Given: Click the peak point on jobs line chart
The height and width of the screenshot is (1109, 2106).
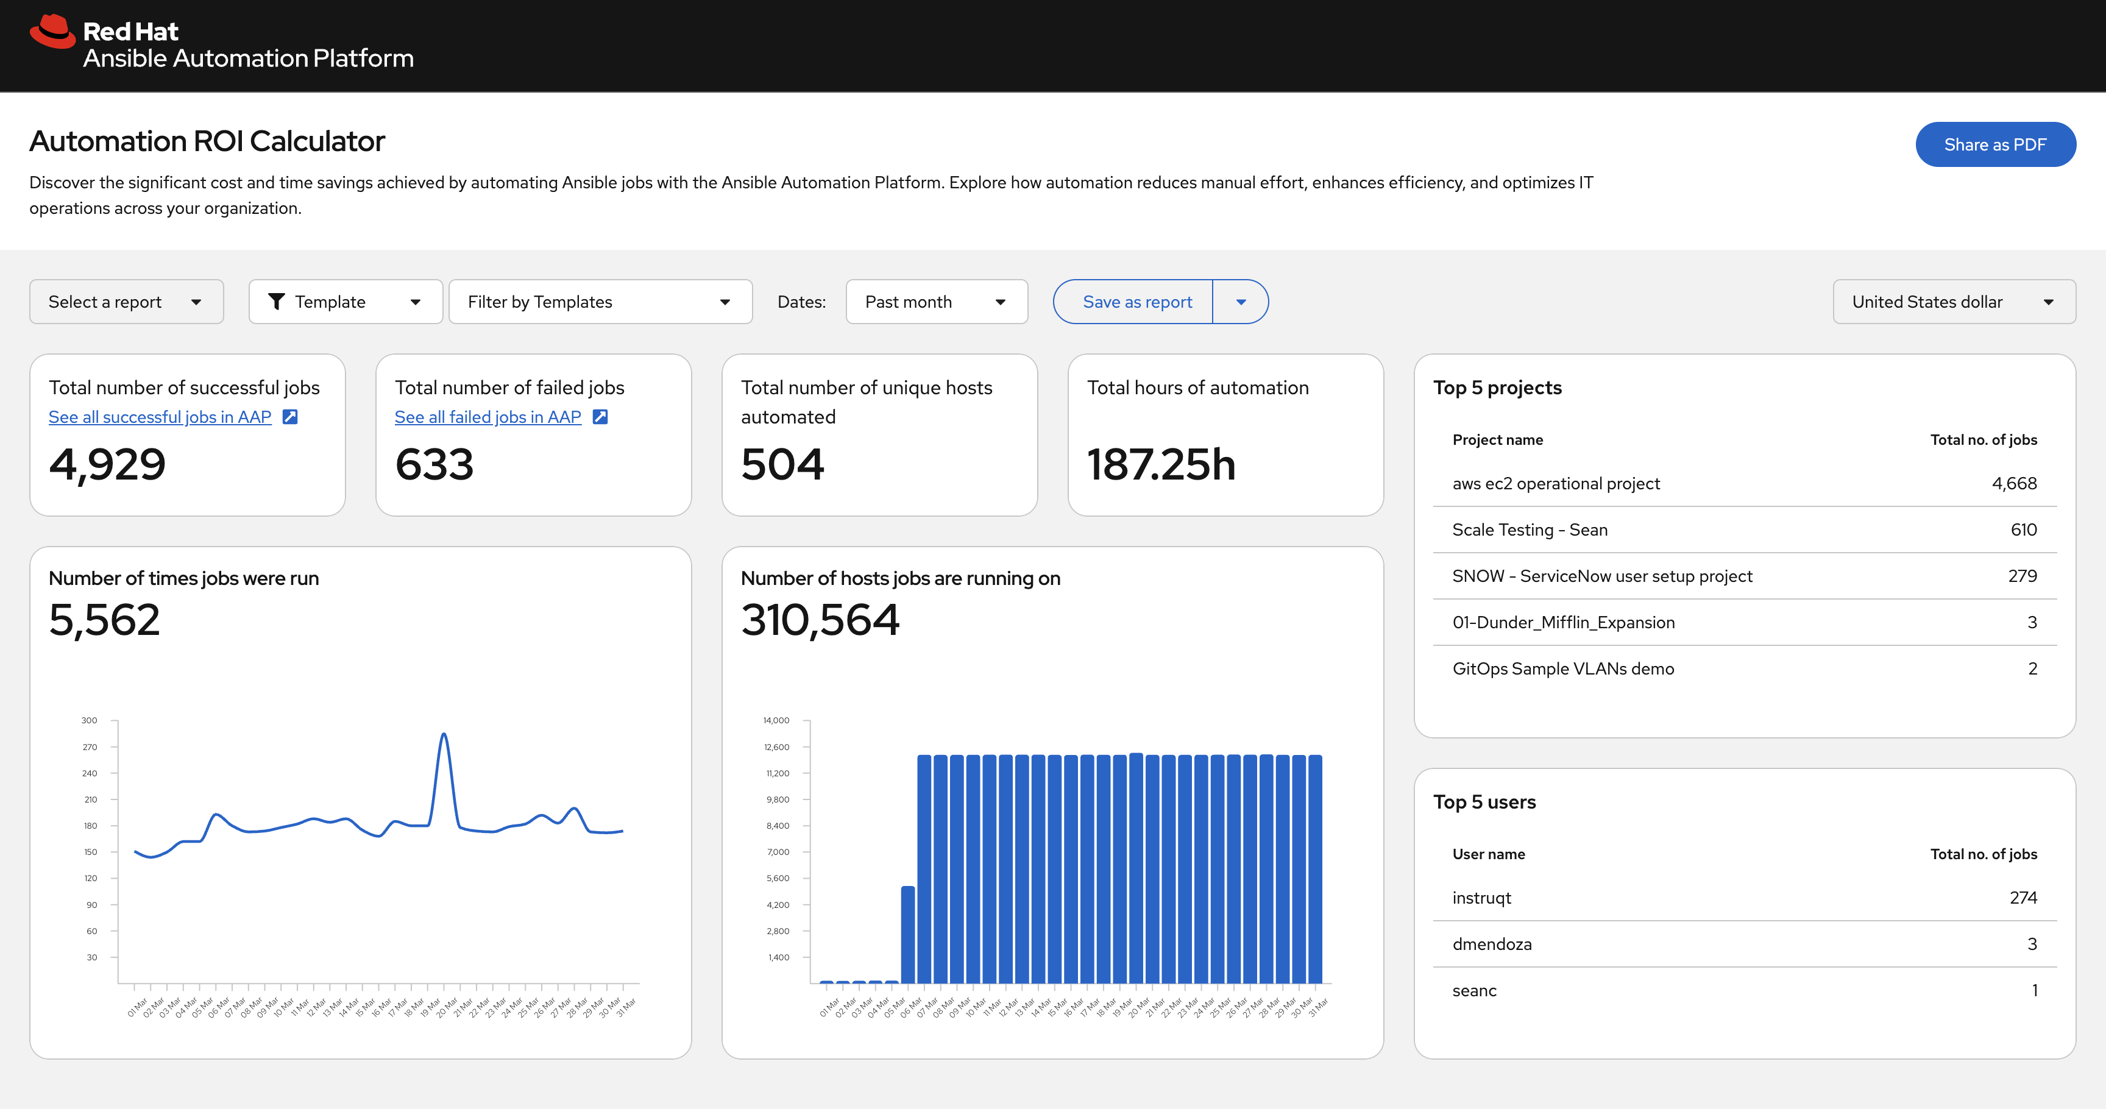Looking at the screenshot, I should click(444, 734).
